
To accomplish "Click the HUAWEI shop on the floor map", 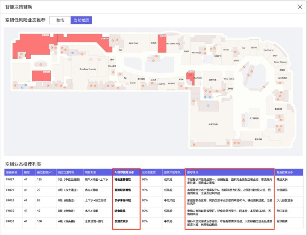I will pos(172,84).
